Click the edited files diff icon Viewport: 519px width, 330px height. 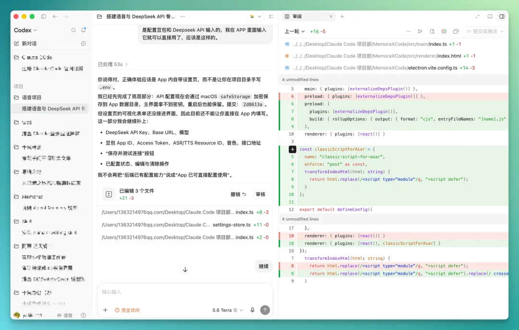tap(109, 194)
